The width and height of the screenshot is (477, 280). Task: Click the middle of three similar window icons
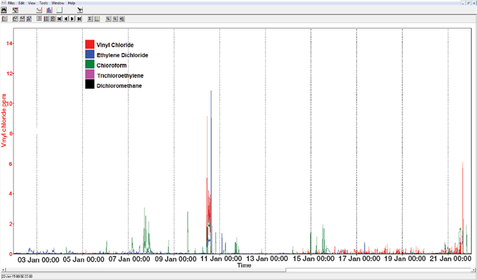coord(22,19)
